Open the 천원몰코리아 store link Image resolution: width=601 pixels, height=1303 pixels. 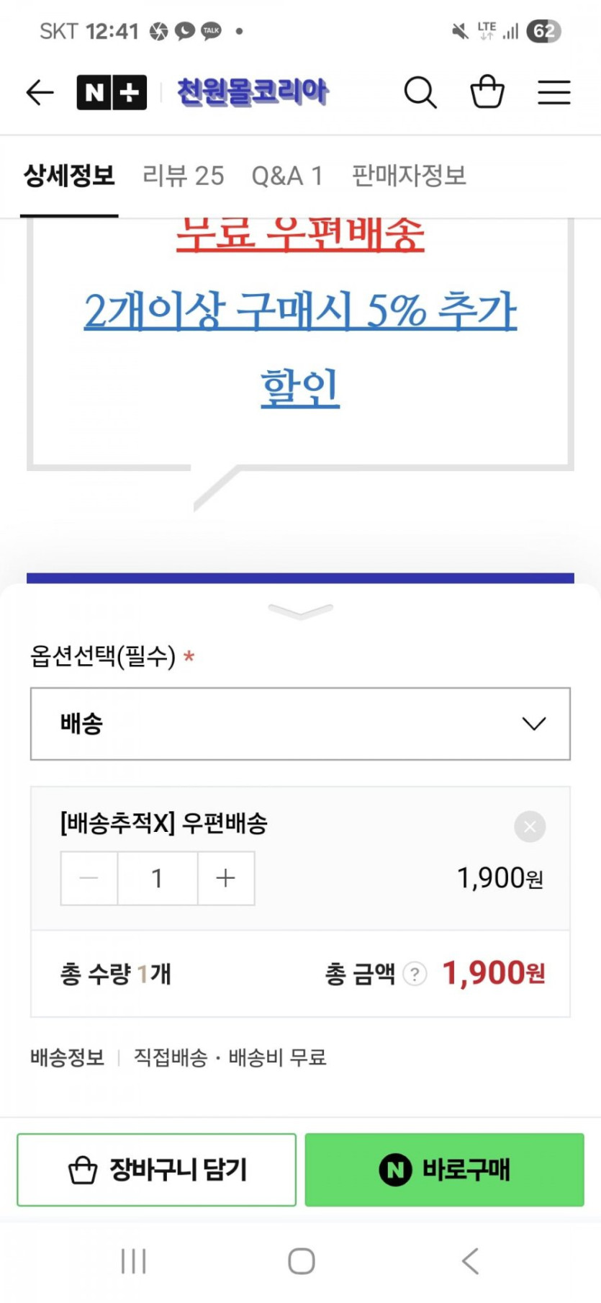pos(253,92)
